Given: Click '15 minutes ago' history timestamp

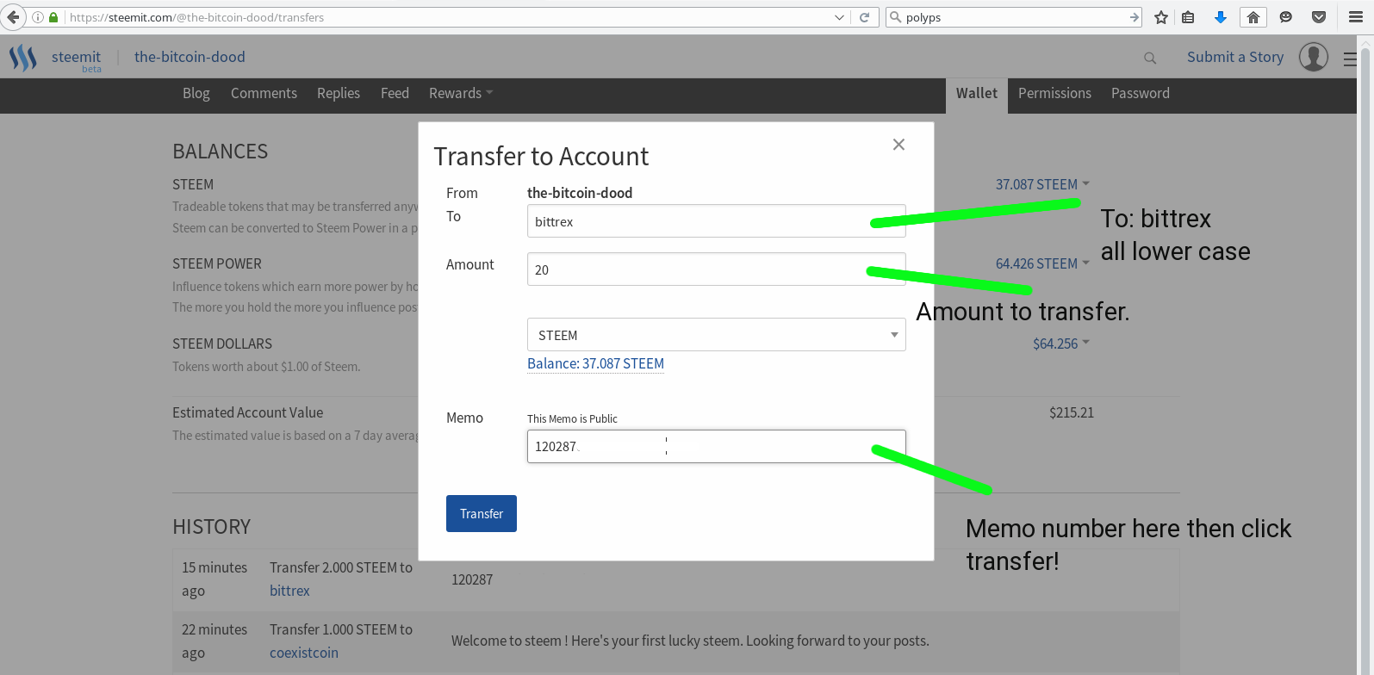Looking at the screenshot, I should click(214, 579).
